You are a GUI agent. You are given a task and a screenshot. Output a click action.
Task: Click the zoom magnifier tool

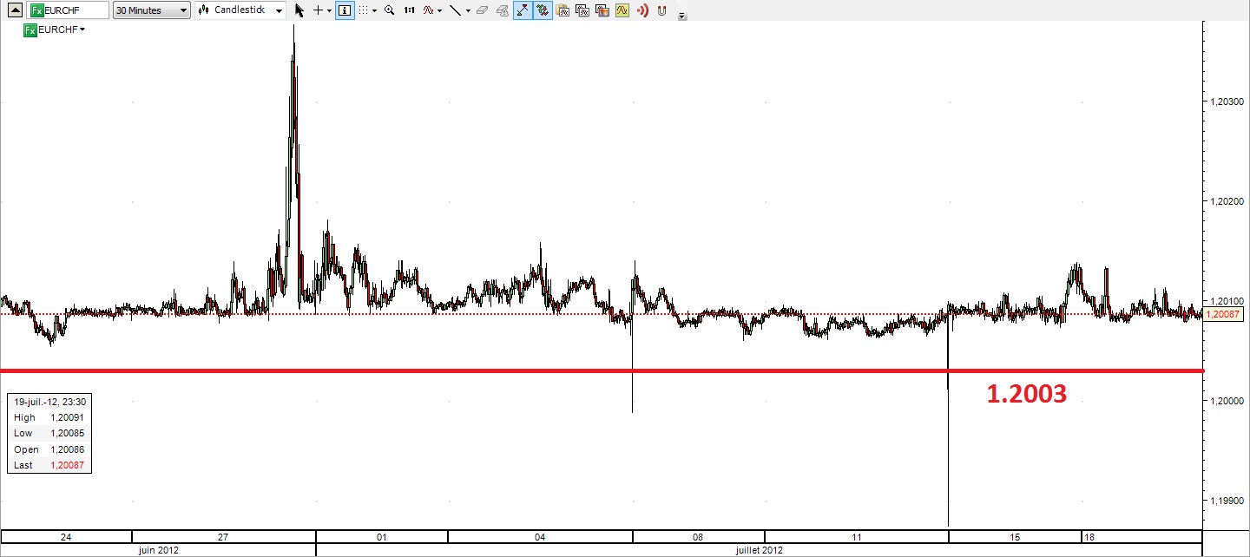coord(389,10)
